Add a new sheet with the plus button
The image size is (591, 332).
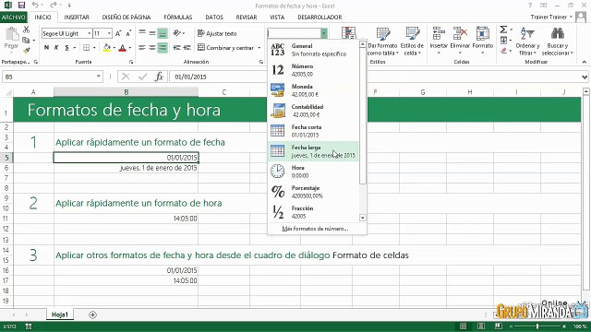92,314
